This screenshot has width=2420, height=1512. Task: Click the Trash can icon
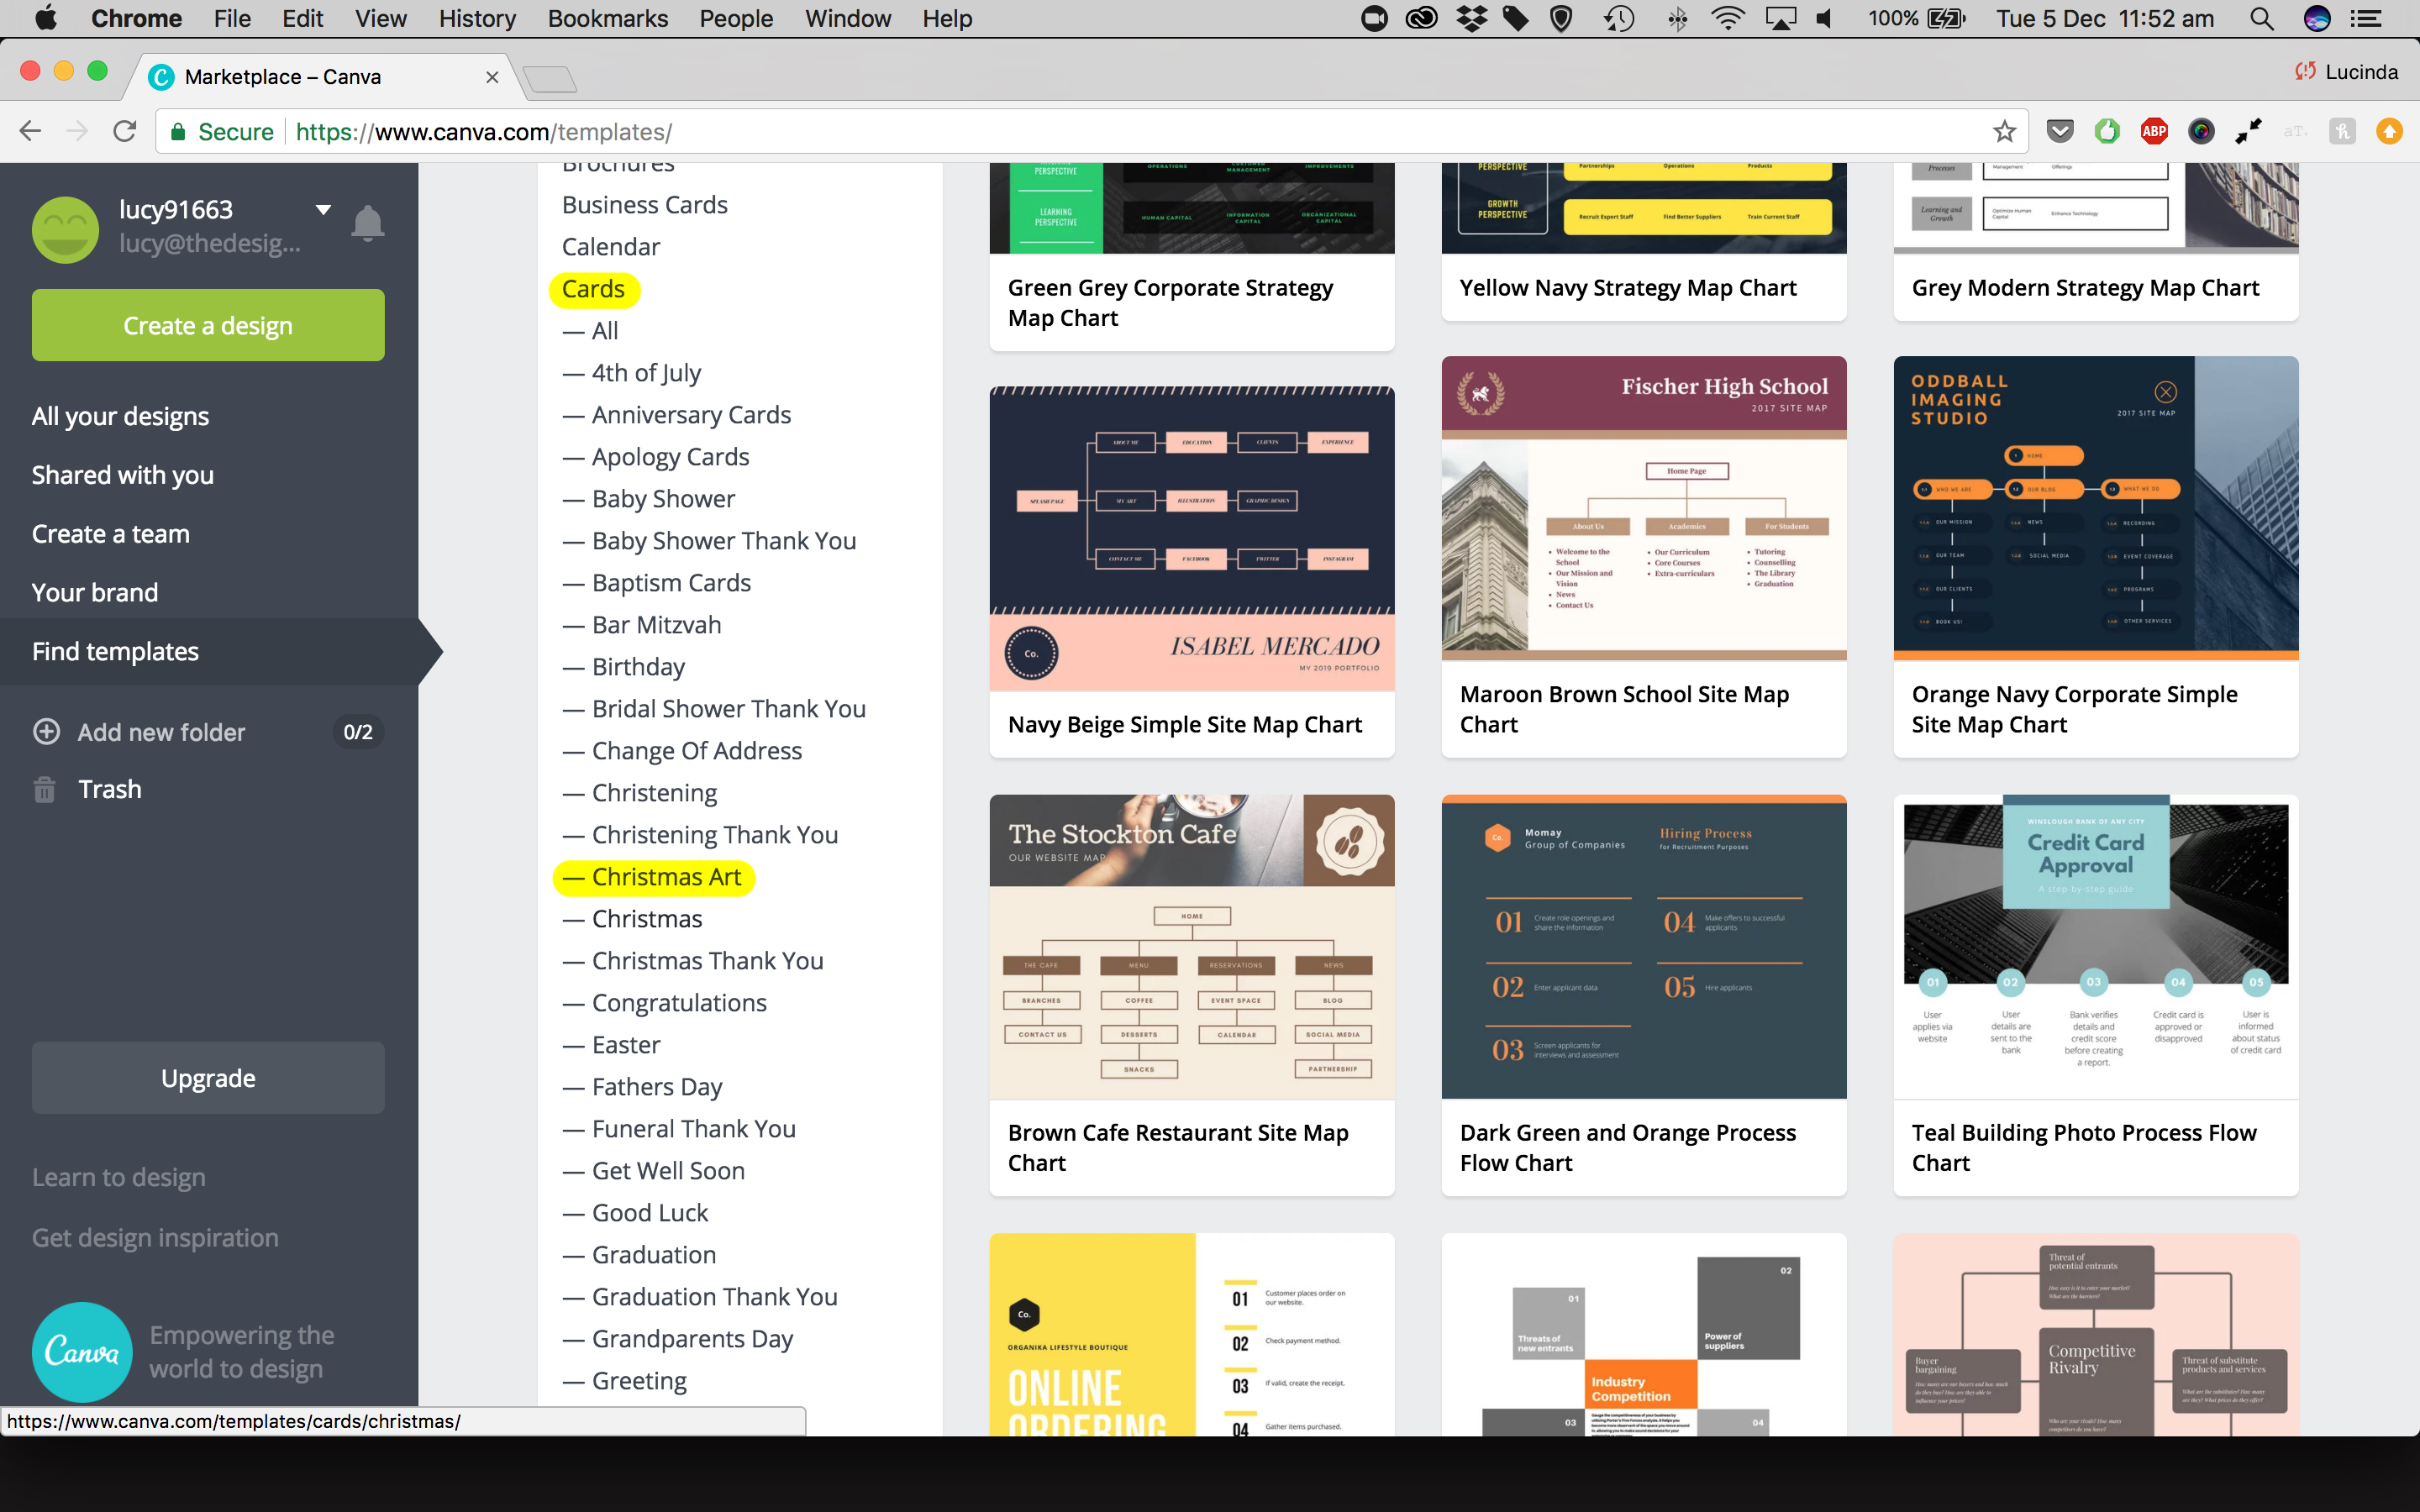click(45, 789)
